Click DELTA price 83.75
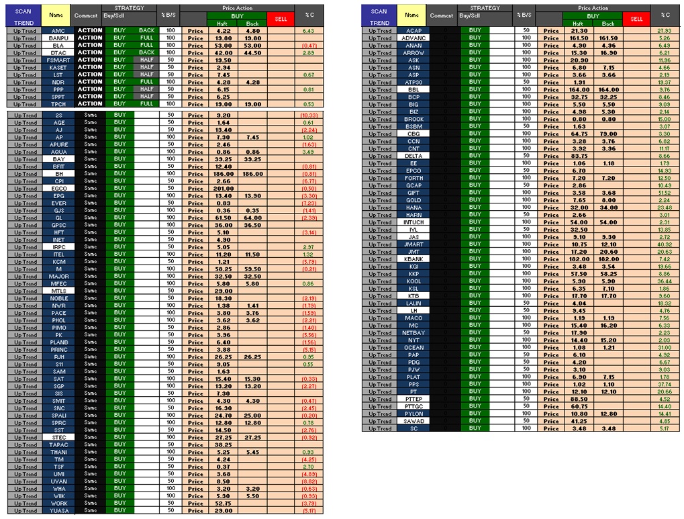The height and width of the screenshot is (519, 684). [x=579, y=156]
